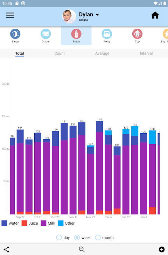Tap the bar labeled 144
The width and height of the screenshot is (168, 255).
point(99,168)
